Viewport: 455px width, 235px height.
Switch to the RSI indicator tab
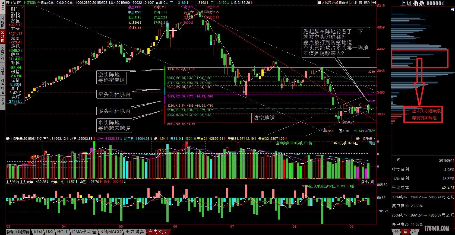coord(50,232)
